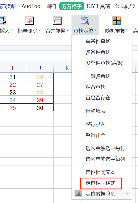This screenshot has height=203, width=138.
Task: Select the cell containing red 25
Action: click(13, 107)
